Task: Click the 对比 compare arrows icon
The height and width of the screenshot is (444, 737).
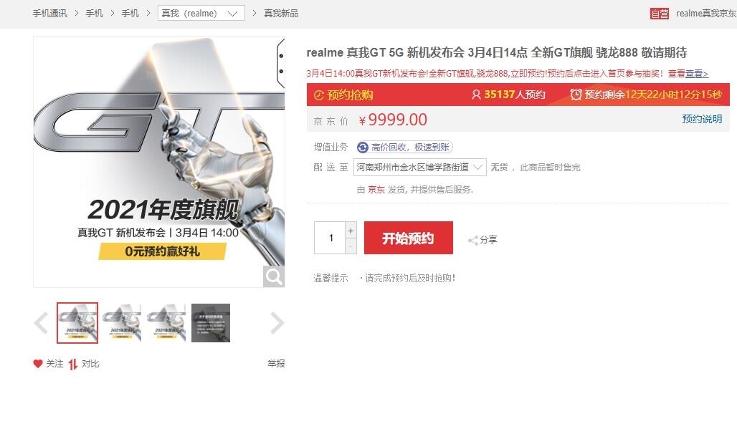Action: point(73,365)
